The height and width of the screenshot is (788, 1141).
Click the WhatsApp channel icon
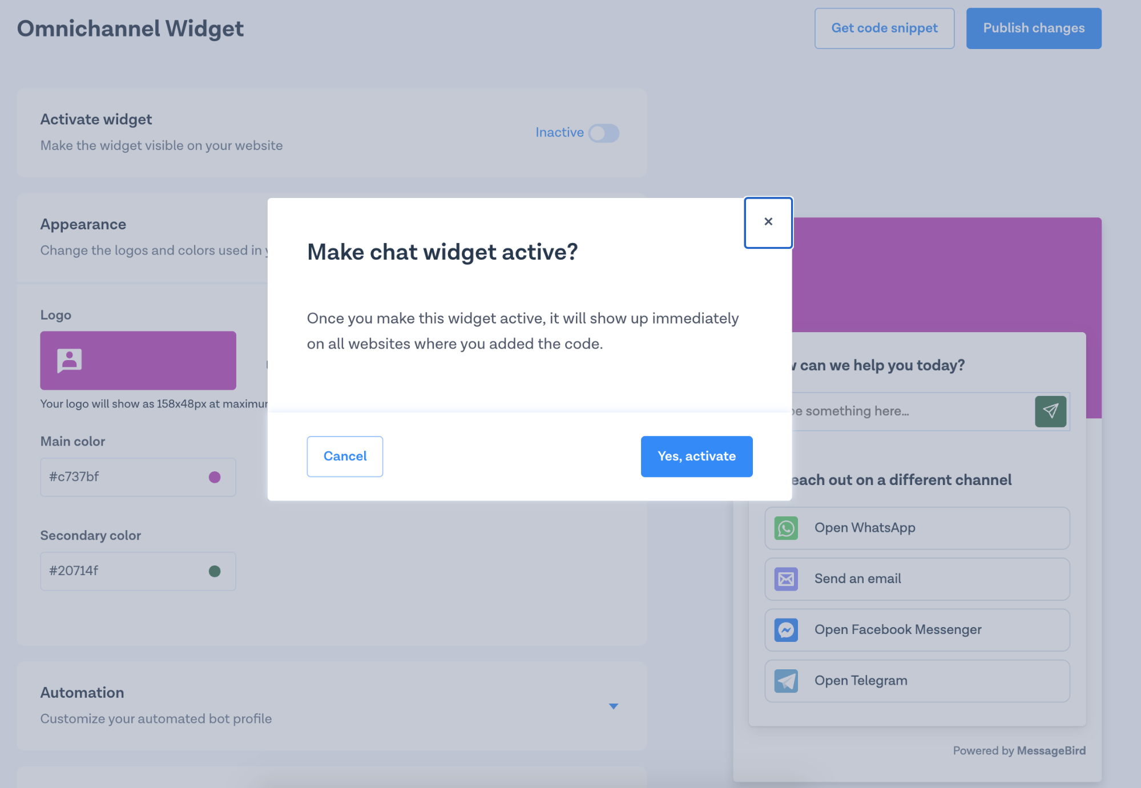click(785, 527)
